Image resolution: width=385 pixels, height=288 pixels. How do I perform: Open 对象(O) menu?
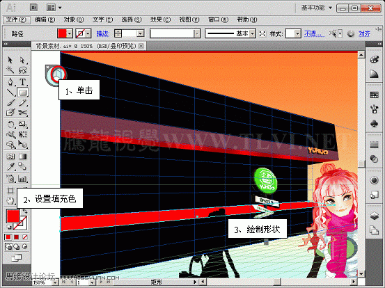click(x=74, y=19)
